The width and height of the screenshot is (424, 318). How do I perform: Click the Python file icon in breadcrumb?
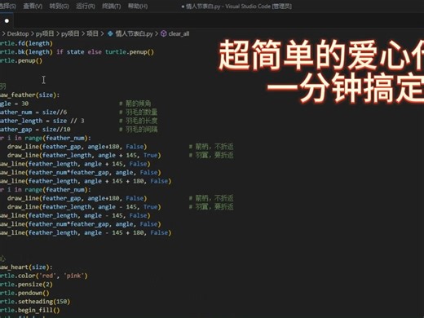coord(110,33)
